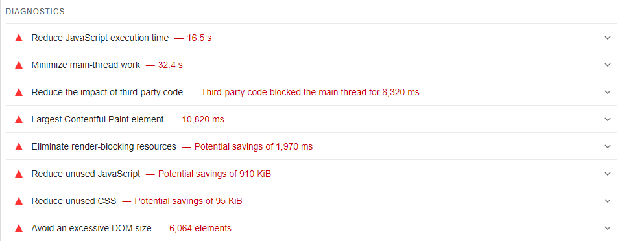Click red triangle beside excessive DOM size
Viewport: 622px width, 241px height.
[x=19, y=228]
